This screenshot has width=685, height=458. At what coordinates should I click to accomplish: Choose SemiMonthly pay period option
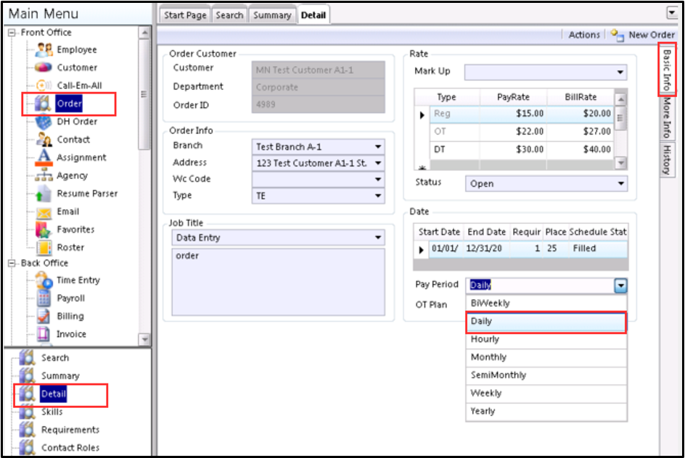pyautogui.click(x=546, y=375)
